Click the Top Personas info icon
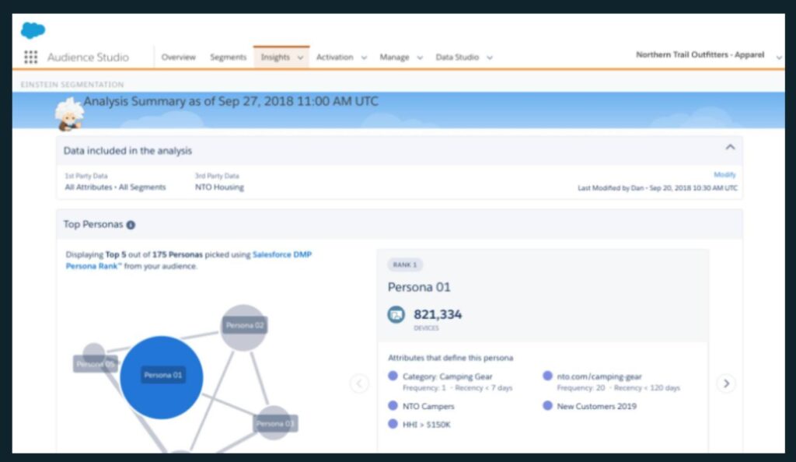The height and width of the screenshot is (462, 796). coord(131,225)
